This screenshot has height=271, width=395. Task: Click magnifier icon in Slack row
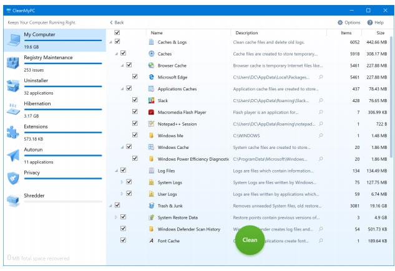tap(321, 100)
